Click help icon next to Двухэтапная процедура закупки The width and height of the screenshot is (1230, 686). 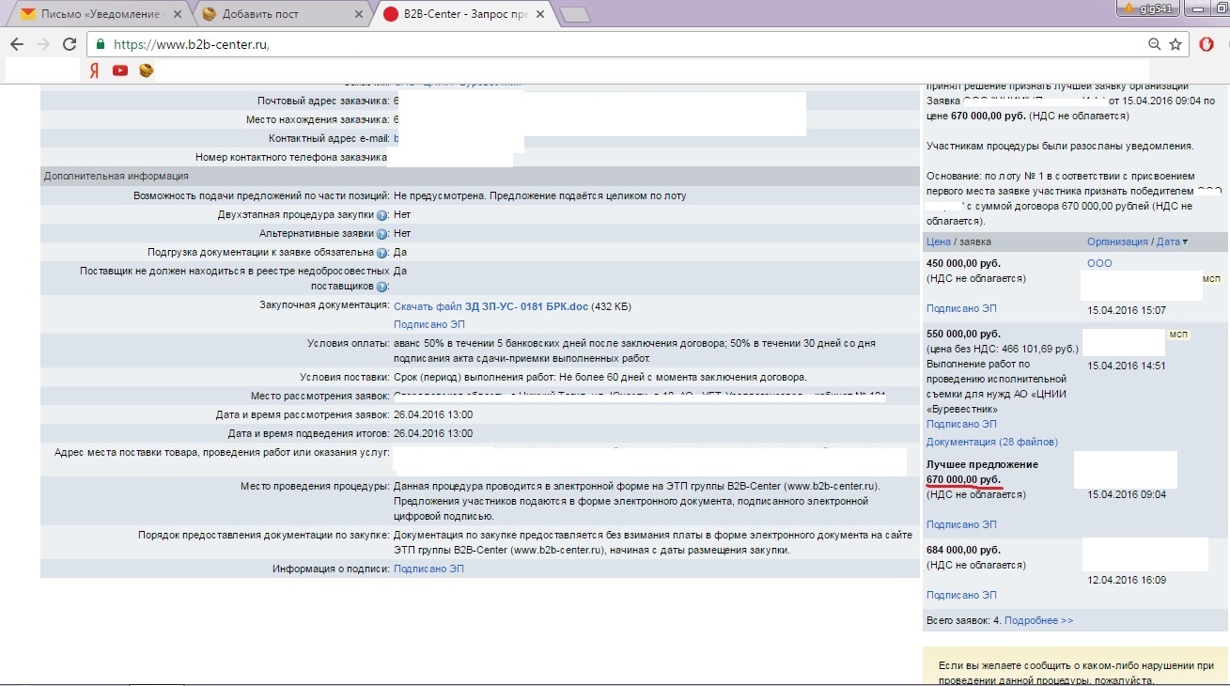click(x=382, y=215)
